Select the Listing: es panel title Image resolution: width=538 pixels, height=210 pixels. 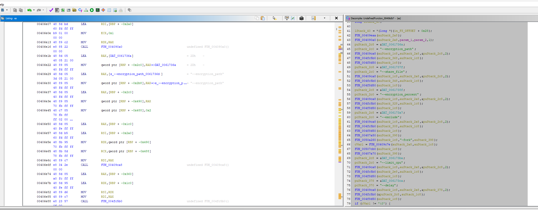pyautogui.click(x=11, y=18)
